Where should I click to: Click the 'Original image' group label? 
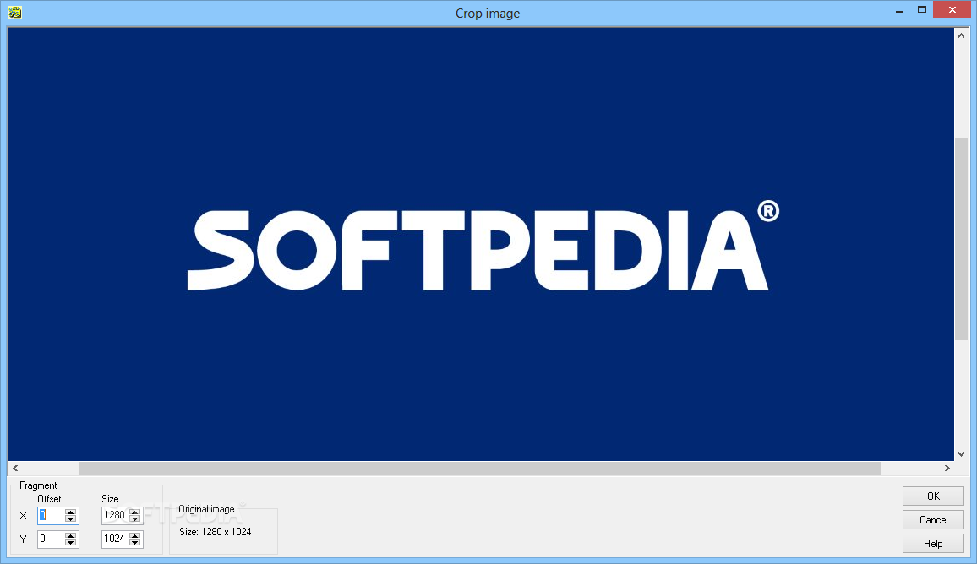(x=206, y=509)
